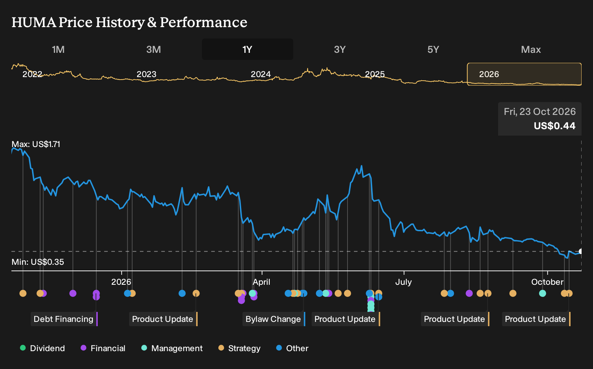Click the stacked teal Management dots before July
The height and width of the screenshot is (369, 593).
pyautogui.click(x=371, y=306)
